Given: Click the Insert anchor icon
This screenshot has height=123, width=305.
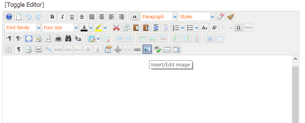Looking at the screenshot, I should click(x=118, y=49).
